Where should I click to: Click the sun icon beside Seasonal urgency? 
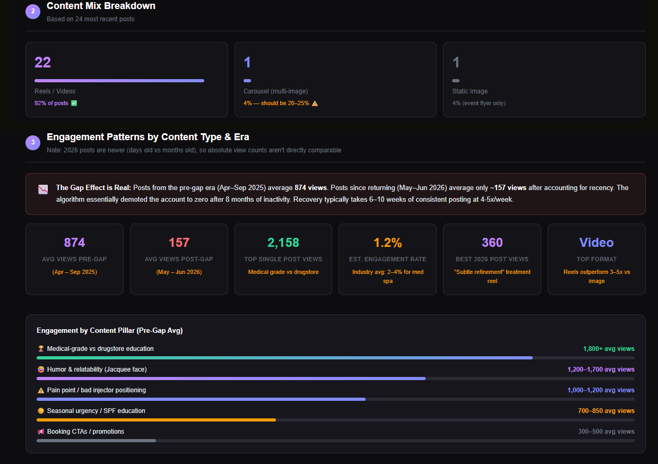(x=40, y=411)
